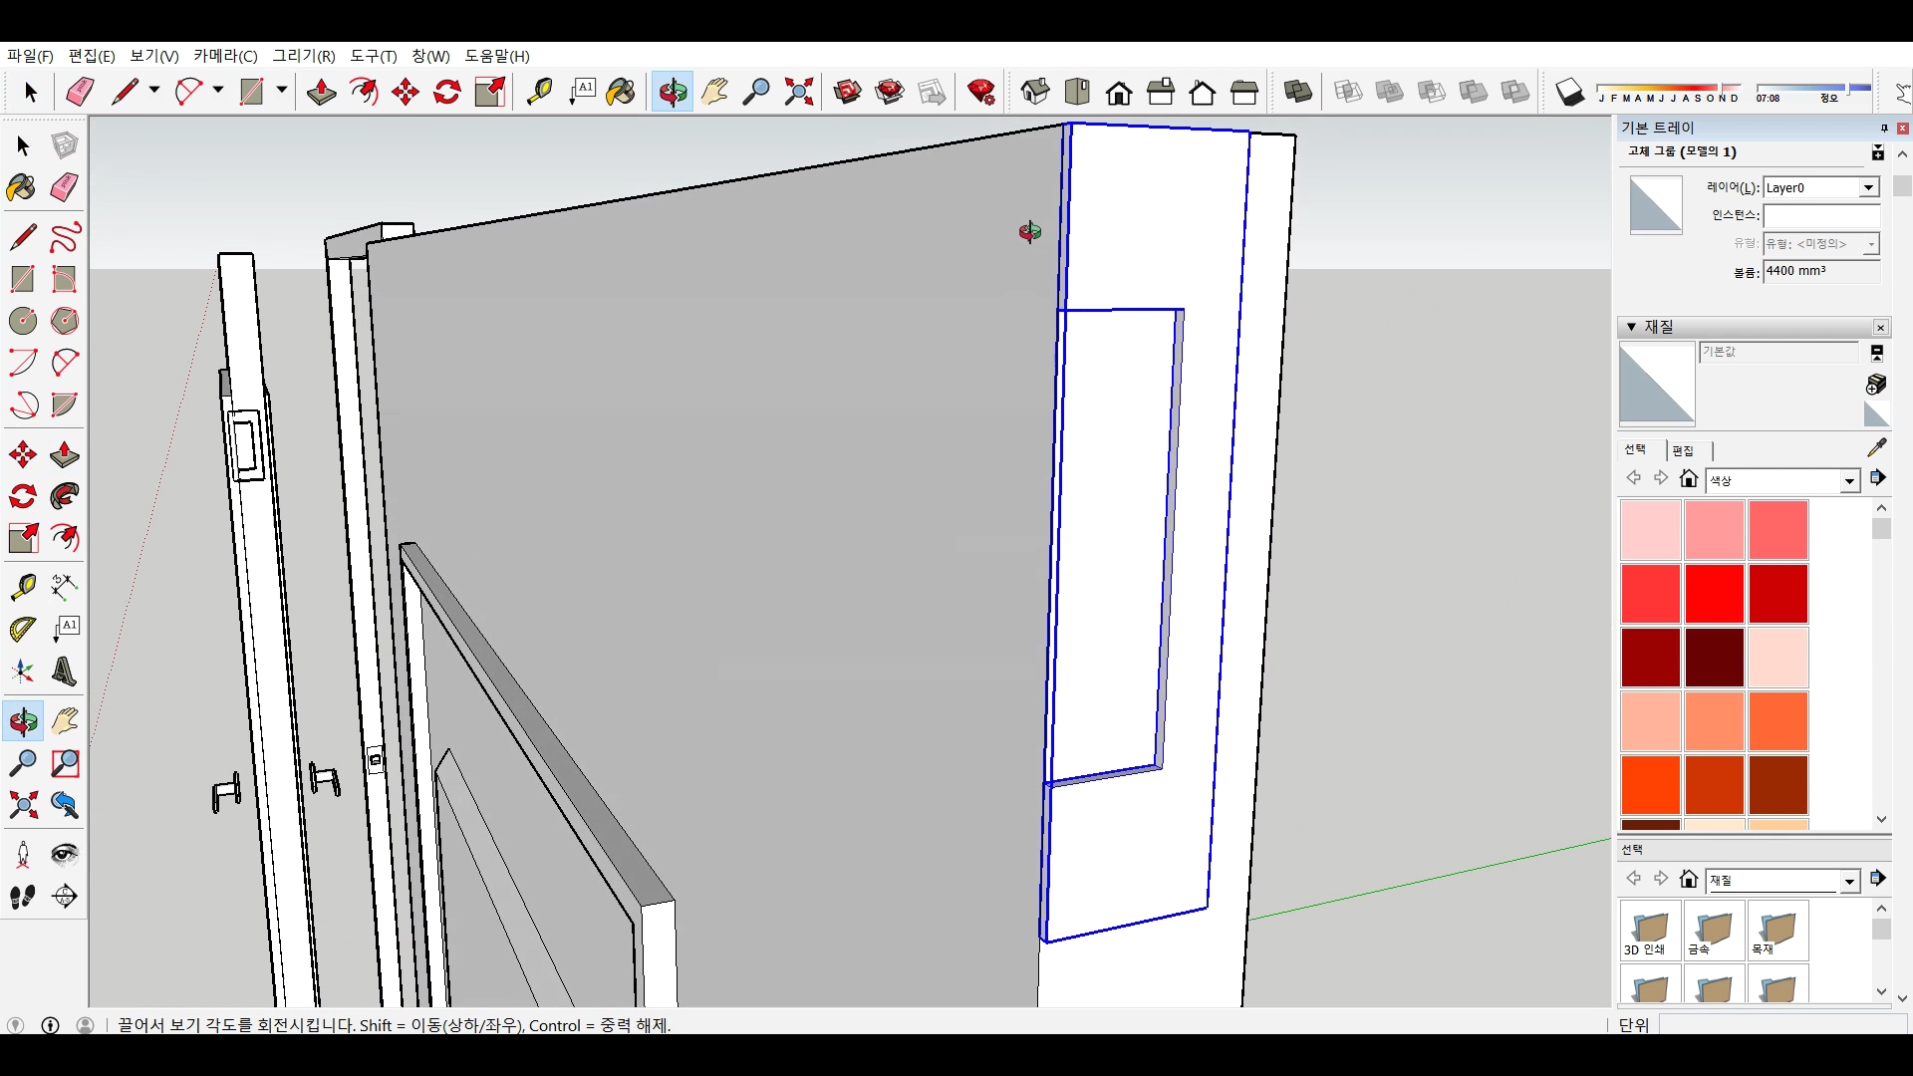Switch to the 편집 tab
Screen dimensions: 1913x1076
click(1683, 450)
